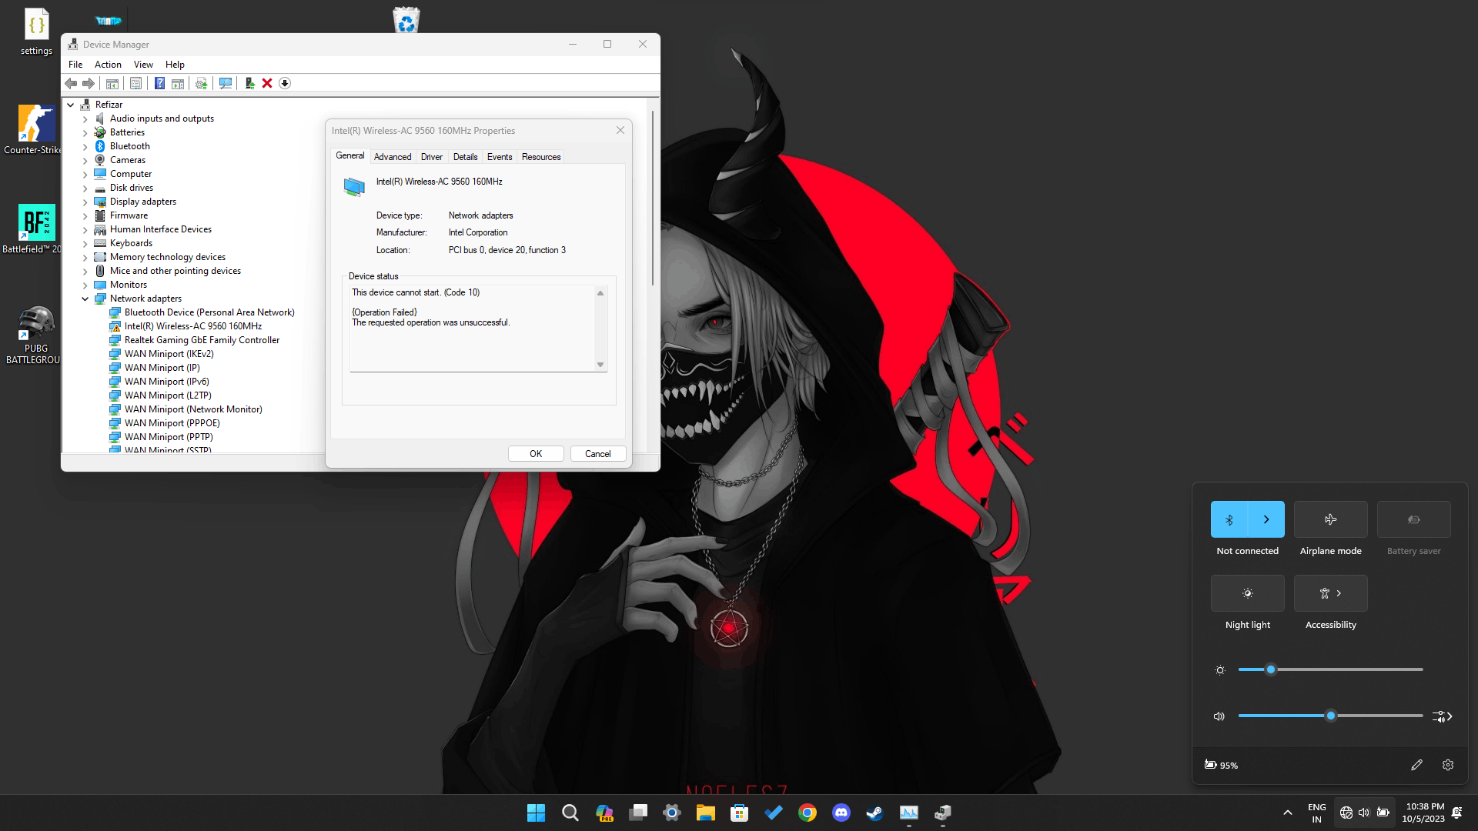Open the Help toolbar icon in Device Manager

pos(159,83)
